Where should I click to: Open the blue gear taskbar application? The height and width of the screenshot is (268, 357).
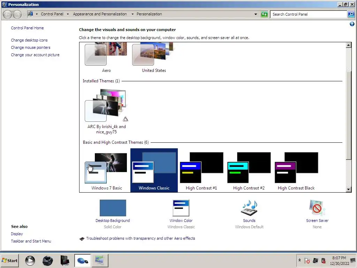82,260
